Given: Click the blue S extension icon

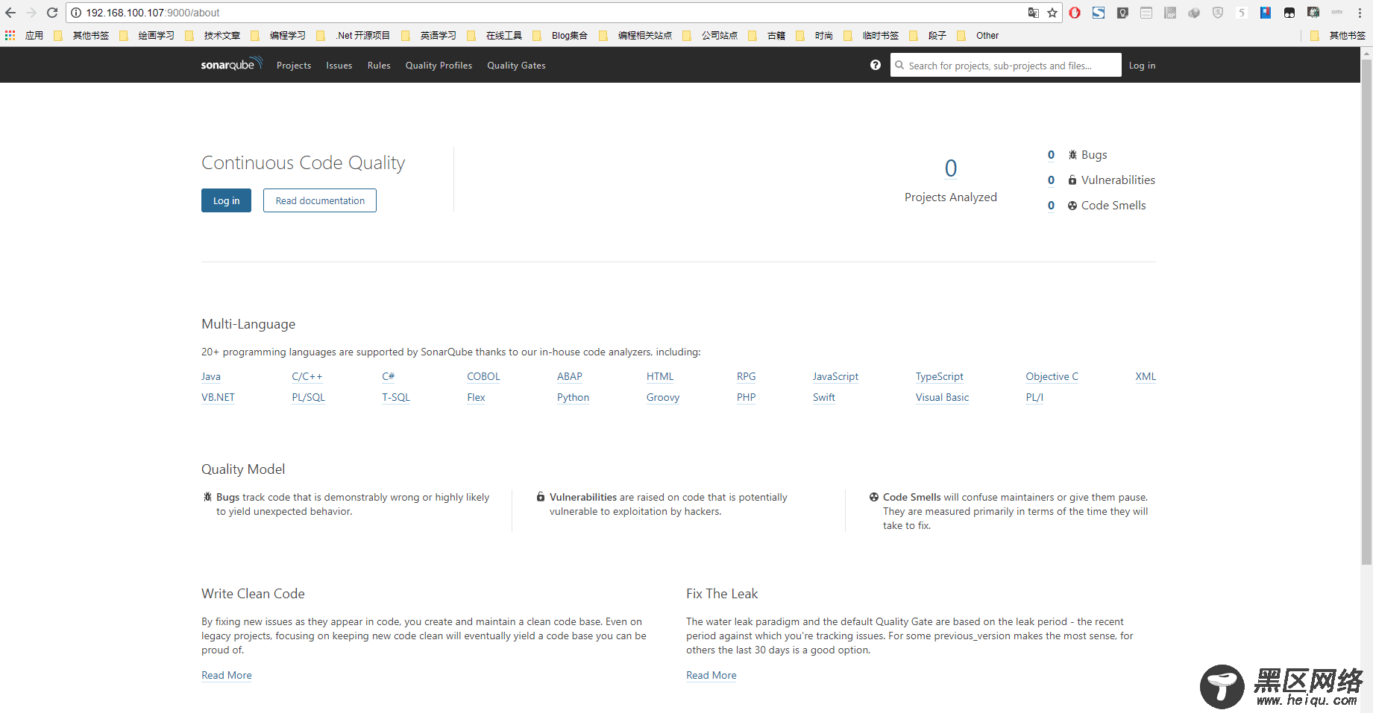Looking at the screenshot, I should click(x=1099, y=13).
